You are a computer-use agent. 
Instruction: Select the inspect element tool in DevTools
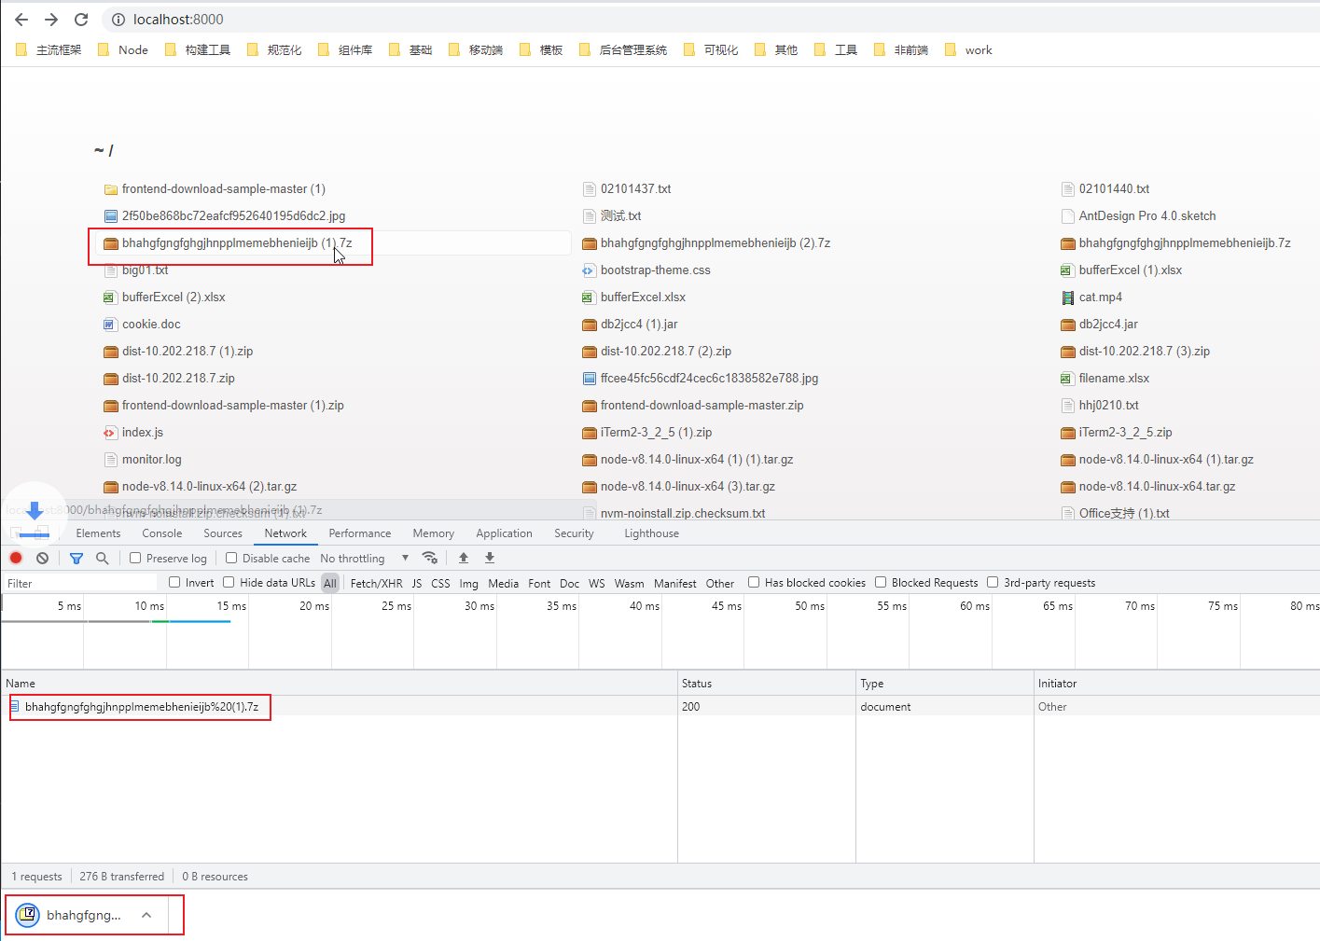[x=16, y=533]
